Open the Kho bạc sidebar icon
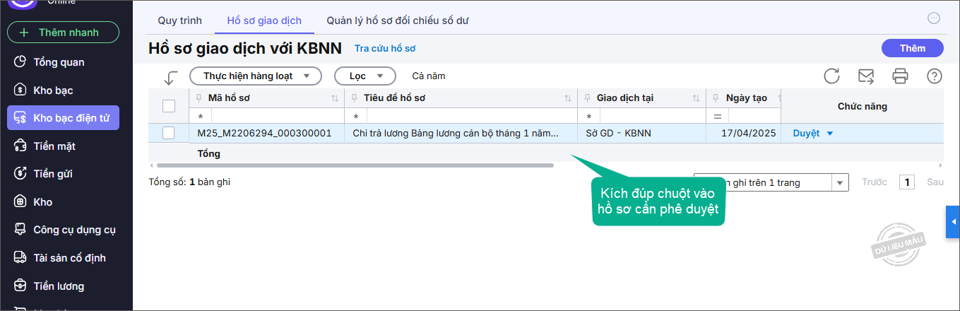960x311 pixels. (x=20, y=90)
